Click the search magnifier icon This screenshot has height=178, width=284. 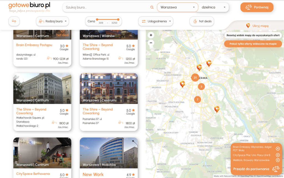pos(152,7)
